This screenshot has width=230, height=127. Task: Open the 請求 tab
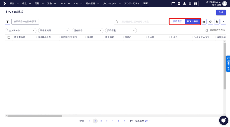pyautogui.click(x=146, y=3)
